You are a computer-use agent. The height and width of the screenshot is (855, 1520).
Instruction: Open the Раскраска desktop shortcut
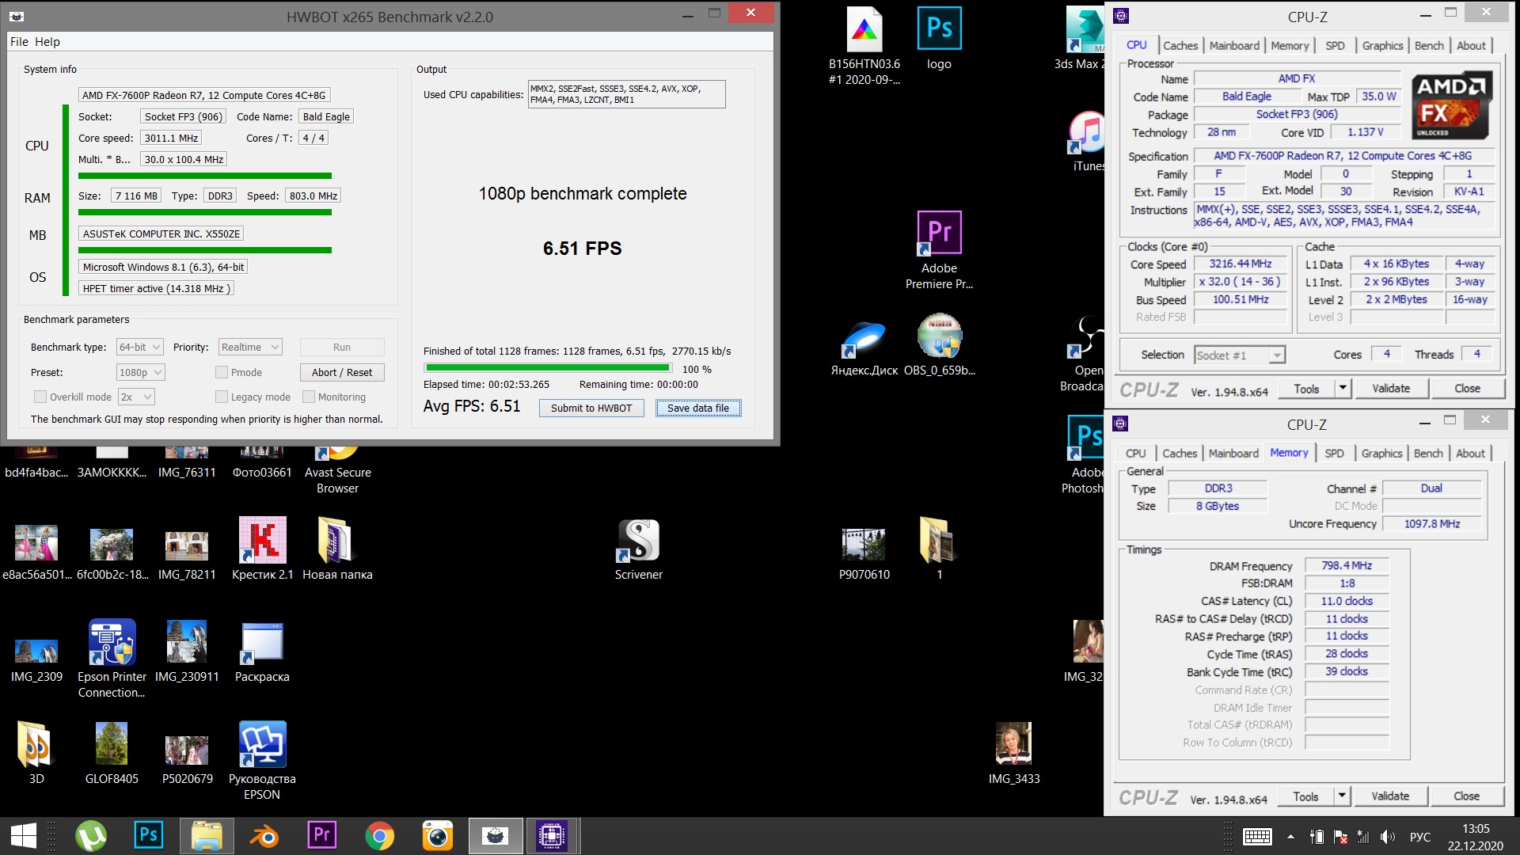coord(262,652)
